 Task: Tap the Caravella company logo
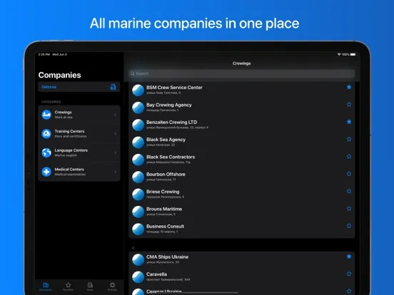(x=138, y=277)
